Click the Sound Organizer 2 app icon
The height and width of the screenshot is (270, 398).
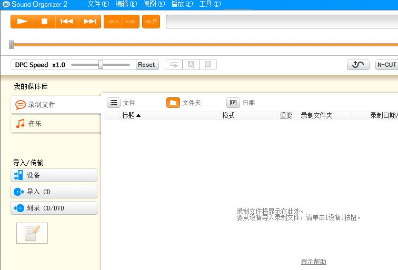[6, 4]
